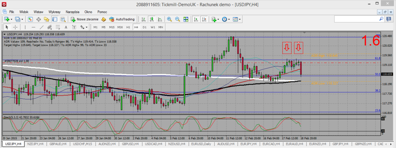The width and height of the screenshot is (396, 148).
Task: Click the search magnifier icon
Action: click(381, 19)
